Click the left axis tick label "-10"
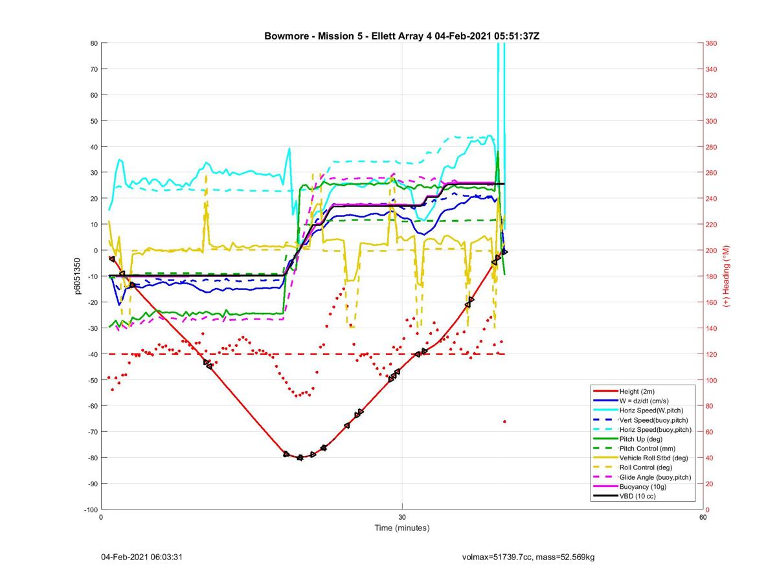777x573 pixels. point(92,276)
